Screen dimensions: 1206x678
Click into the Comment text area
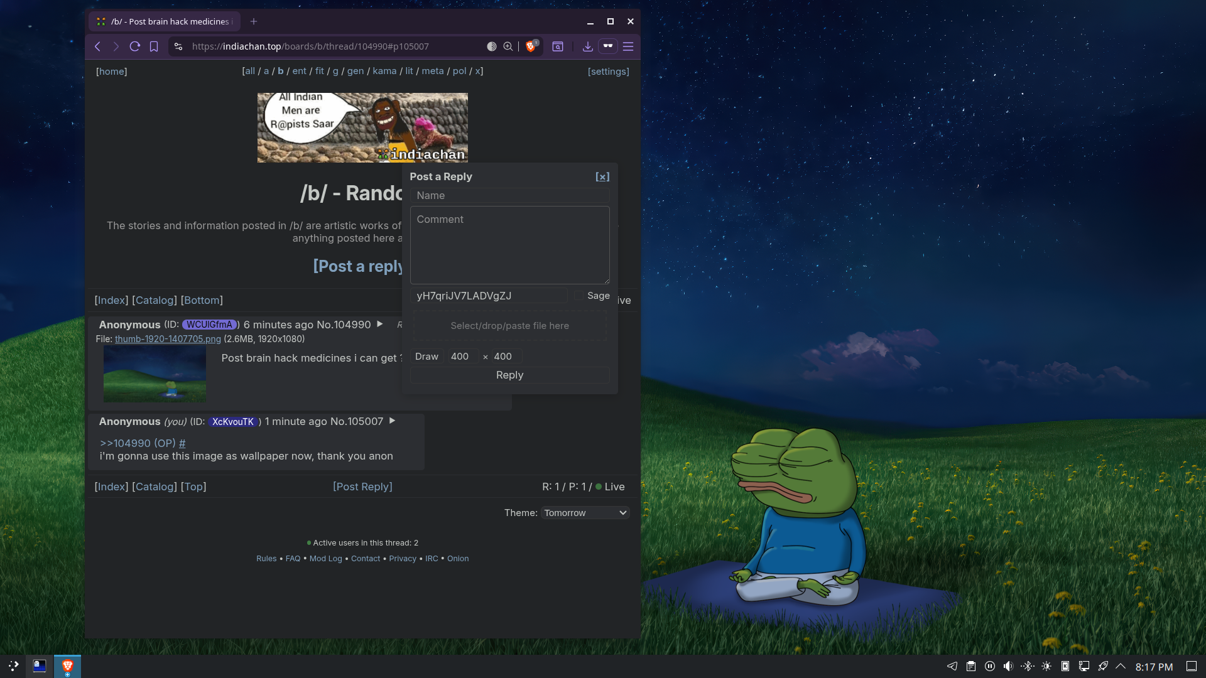pos(510,245)
